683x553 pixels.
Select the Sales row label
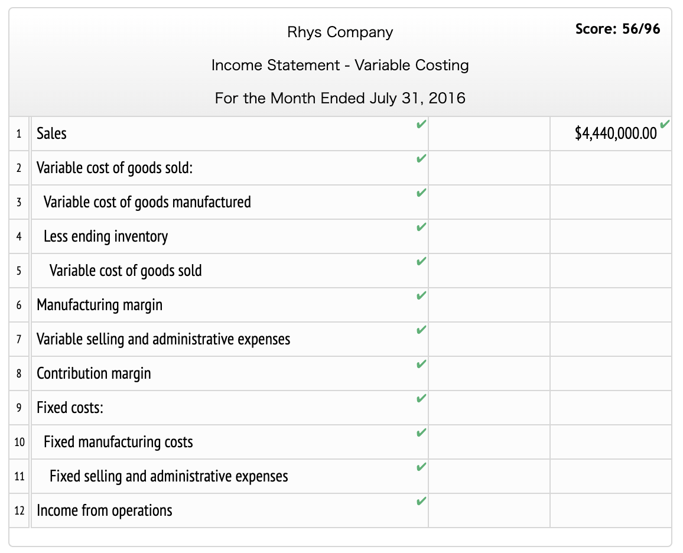(51, 134)
